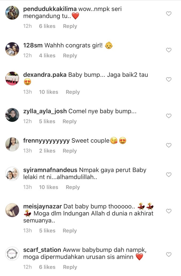Heart the scarf_station comment
181x276 pixels.
click(169, 255)
